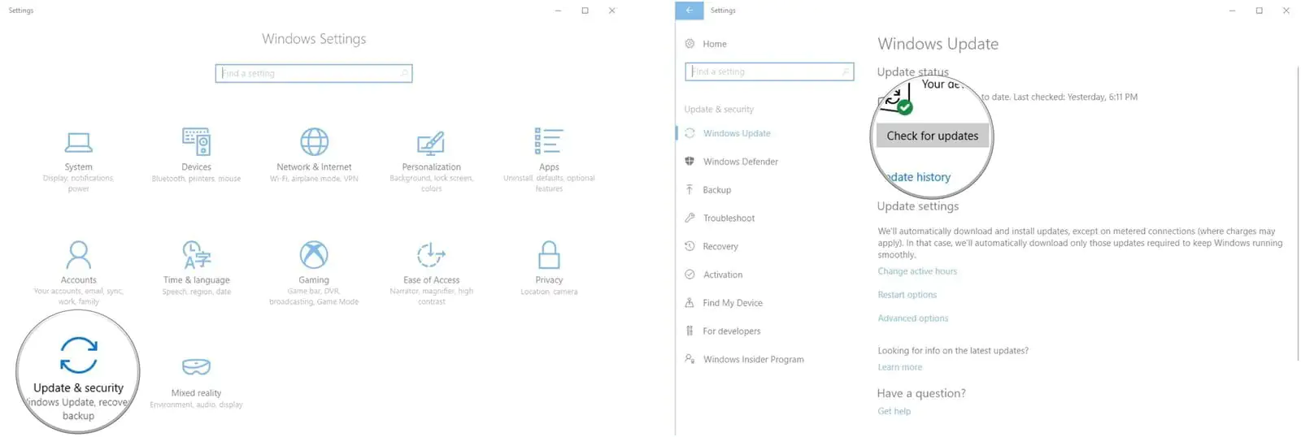Open the Time & language icon
This screenshot has height=437, width=1301.
pyautogui.click(x=196, y=255)
